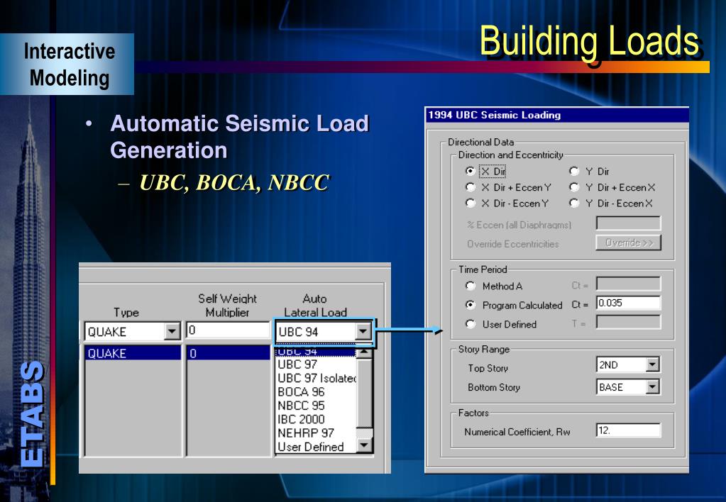Select the Program Calculated time period option
This screenshot has width=726, height=502.
pyautogui.click(x=471, y=305)
